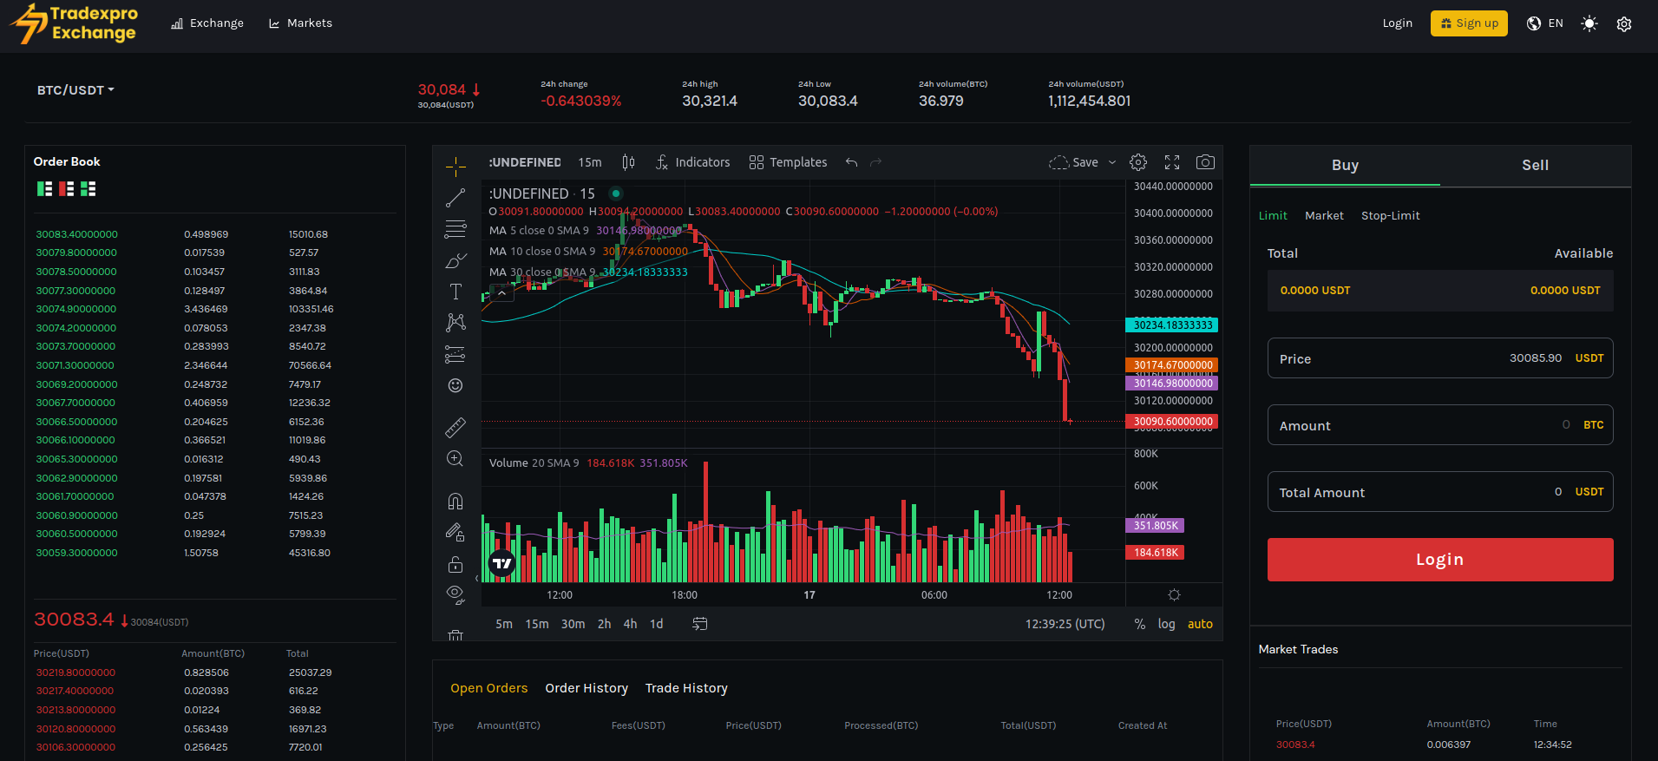This screenshot has height=761, width=1658.
Task: Toggle magnet mode in drawing toolbar
Action: pyautogui.click(x=455, y=502)
